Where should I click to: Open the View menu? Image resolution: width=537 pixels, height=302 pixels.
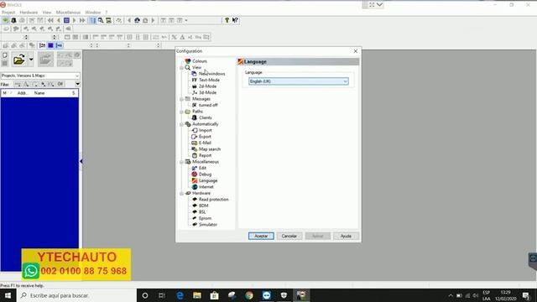(x=47, y=13)
